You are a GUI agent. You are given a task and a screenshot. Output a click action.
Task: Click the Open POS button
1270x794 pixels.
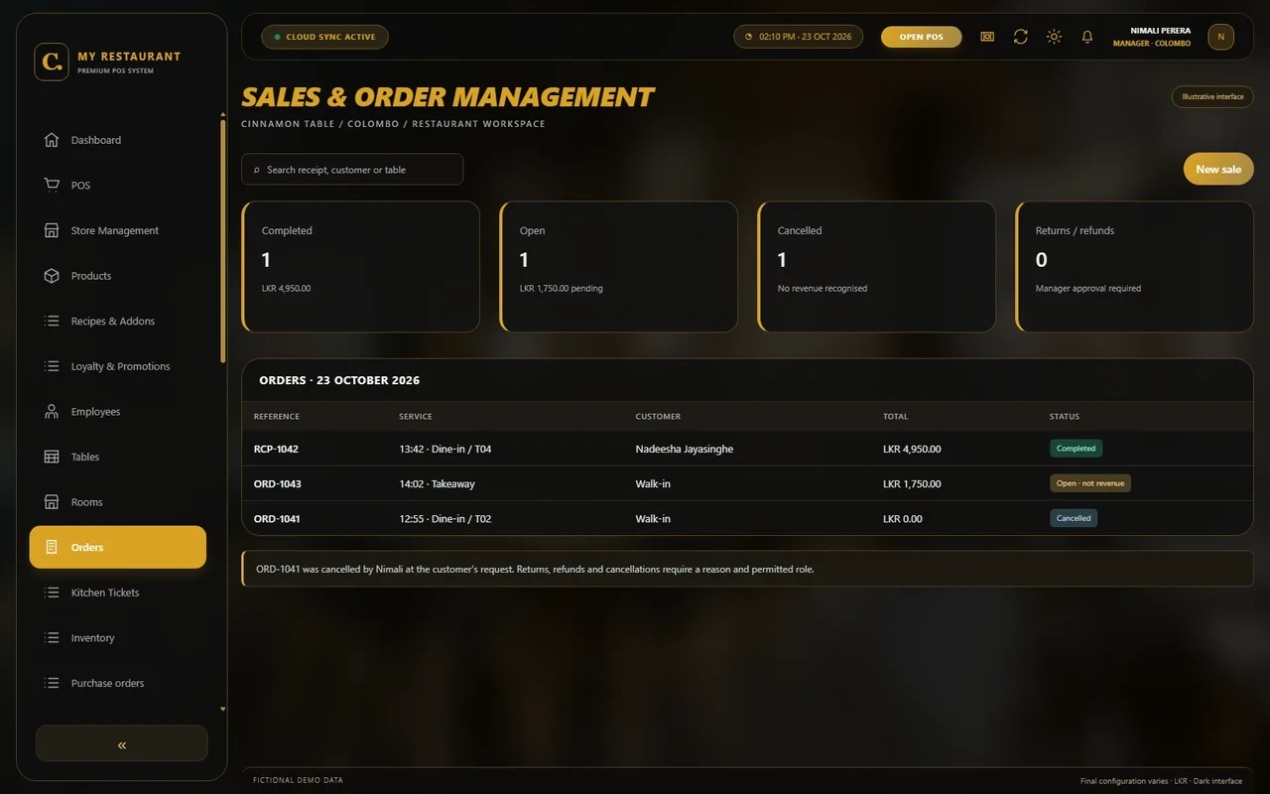point(922,37)
